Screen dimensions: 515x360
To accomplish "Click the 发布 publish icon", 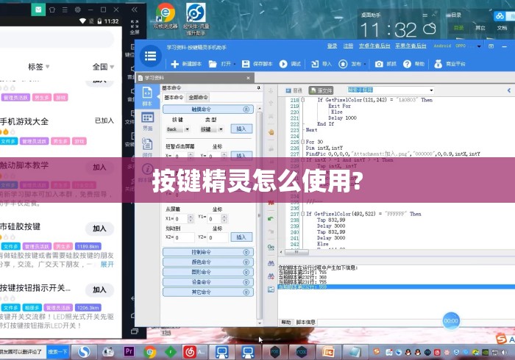I will [x=343, y=64].
